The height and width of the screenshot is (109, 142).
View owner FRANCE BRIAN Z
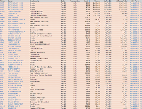click(x=14, y=57)
